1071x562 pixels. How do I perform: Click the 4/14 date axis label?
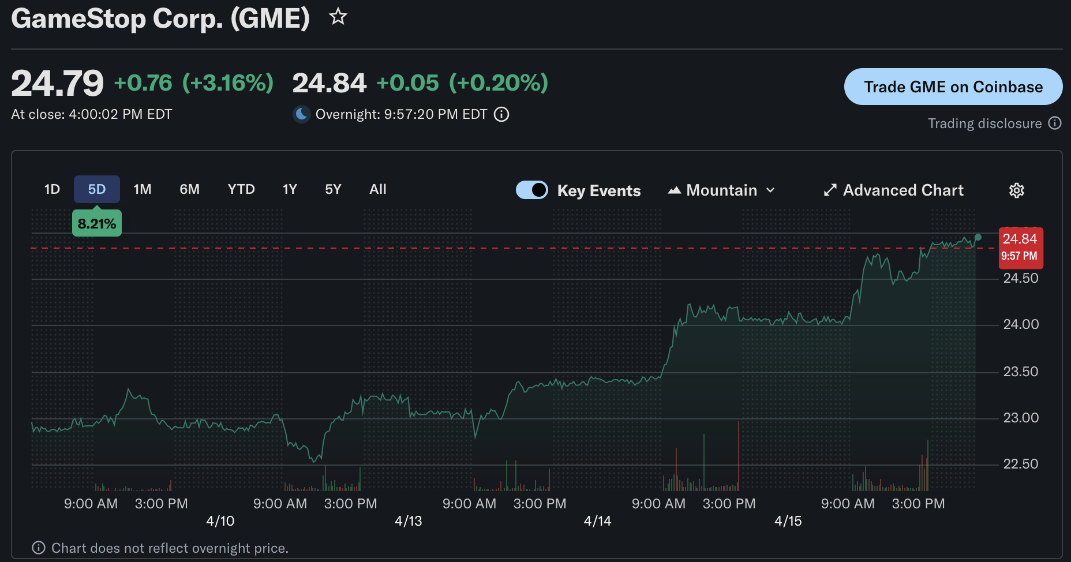pos(597,521)
